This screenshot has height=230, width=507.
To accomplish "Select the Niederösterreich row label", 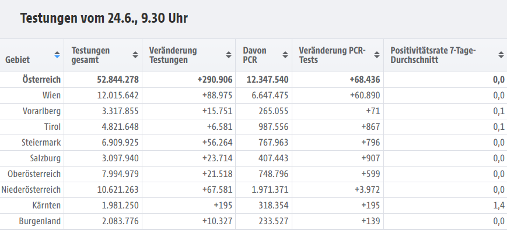I will click(31, 190).
